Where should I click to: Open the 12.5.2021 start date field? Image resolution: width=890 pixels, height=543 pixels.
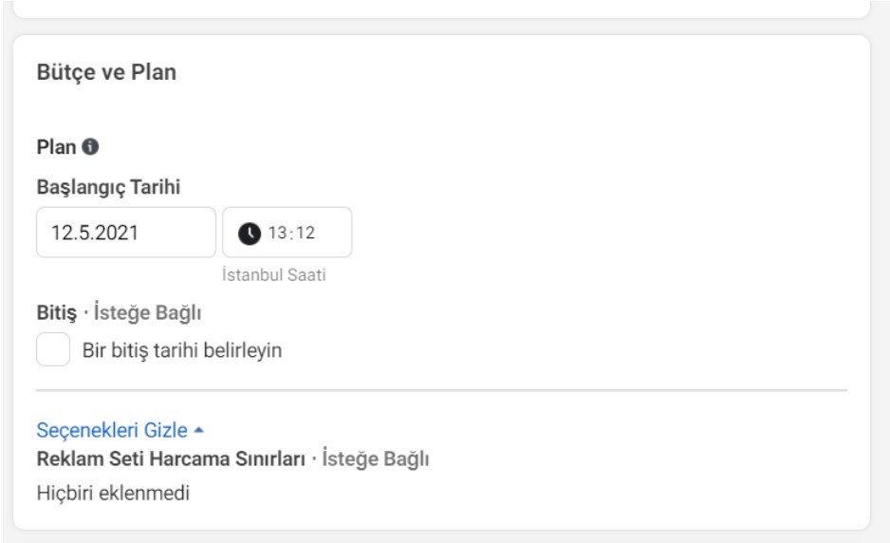(126, 233)
